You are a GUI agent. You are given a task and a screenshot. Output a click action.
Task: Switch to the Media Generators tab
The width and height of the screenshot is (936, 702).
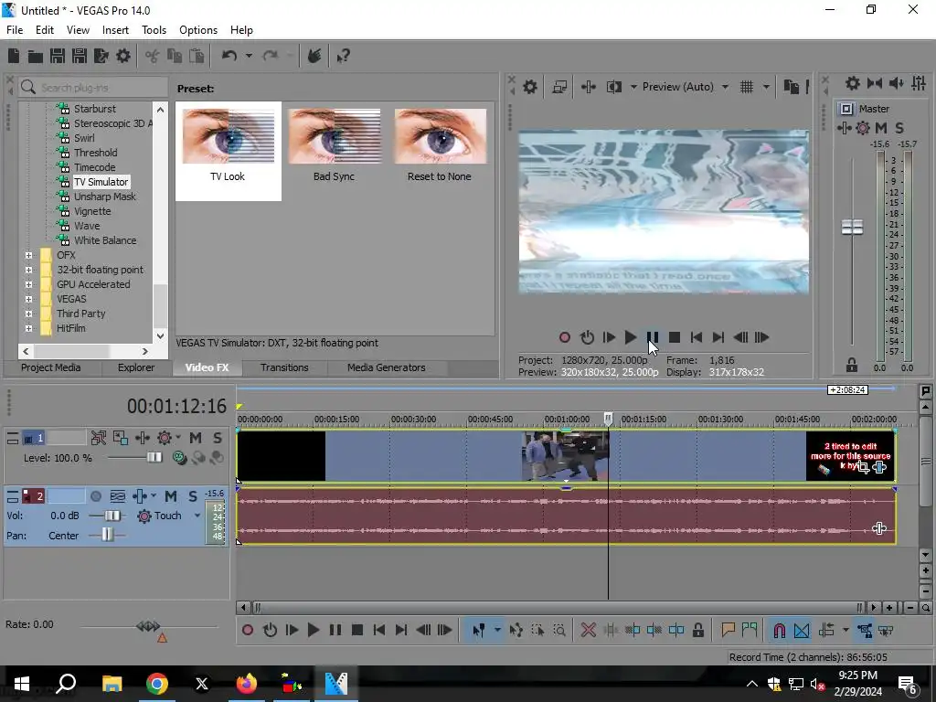pos(387,367)
